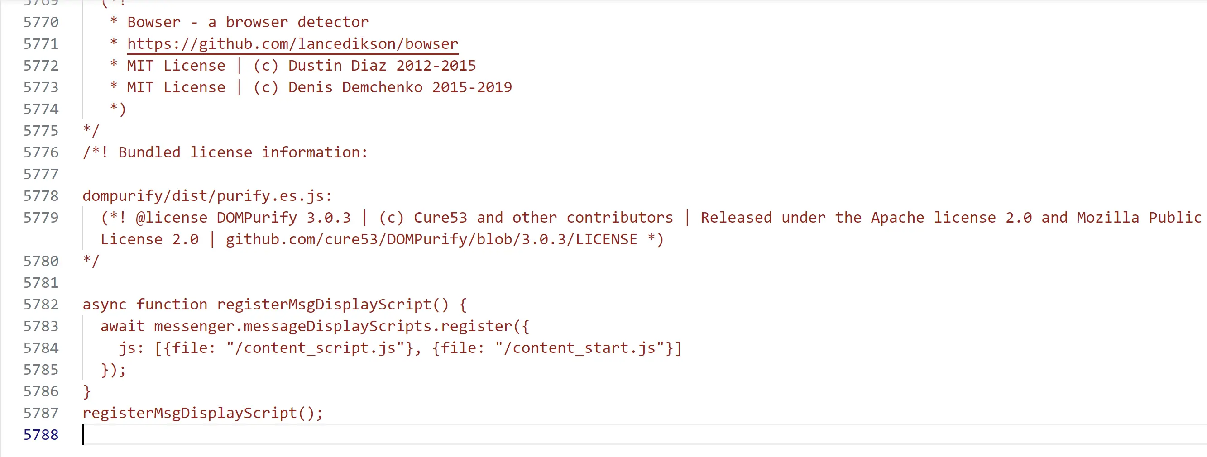This screenshot has height=457, width=1207.
Task: Click line number 5770 in gutter
Action: [41, 23]
